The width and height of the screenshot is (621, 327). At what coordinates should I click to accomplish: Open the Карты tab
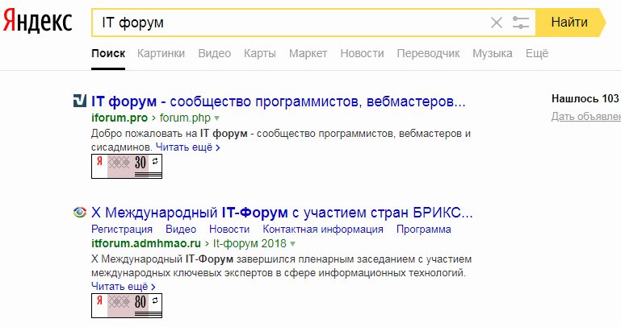click(260, 53)
